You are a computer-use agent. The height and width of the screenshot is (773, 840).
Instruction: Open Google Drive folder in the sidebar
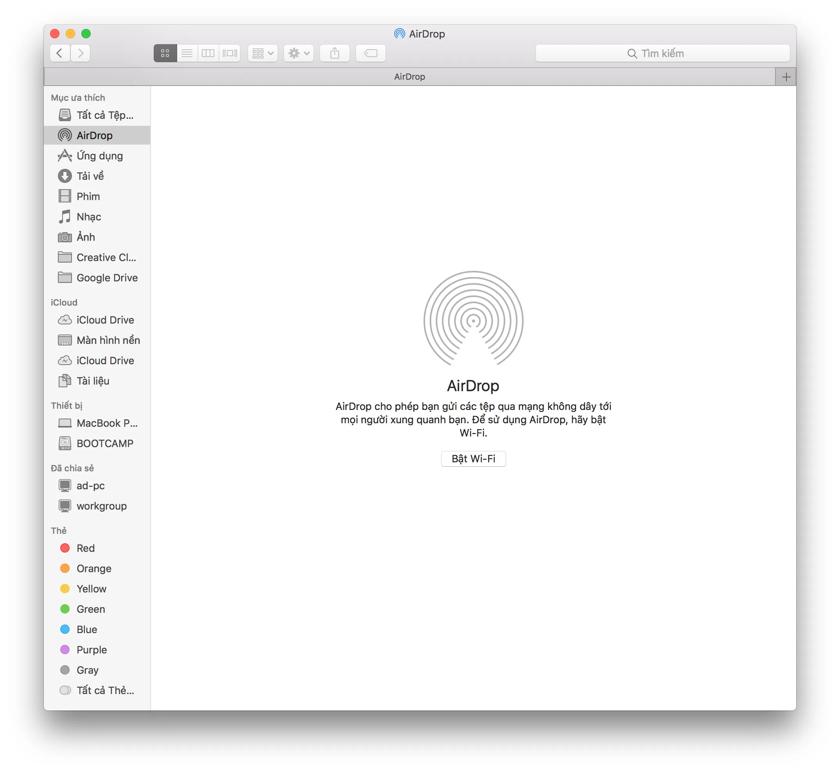[97, 278]
